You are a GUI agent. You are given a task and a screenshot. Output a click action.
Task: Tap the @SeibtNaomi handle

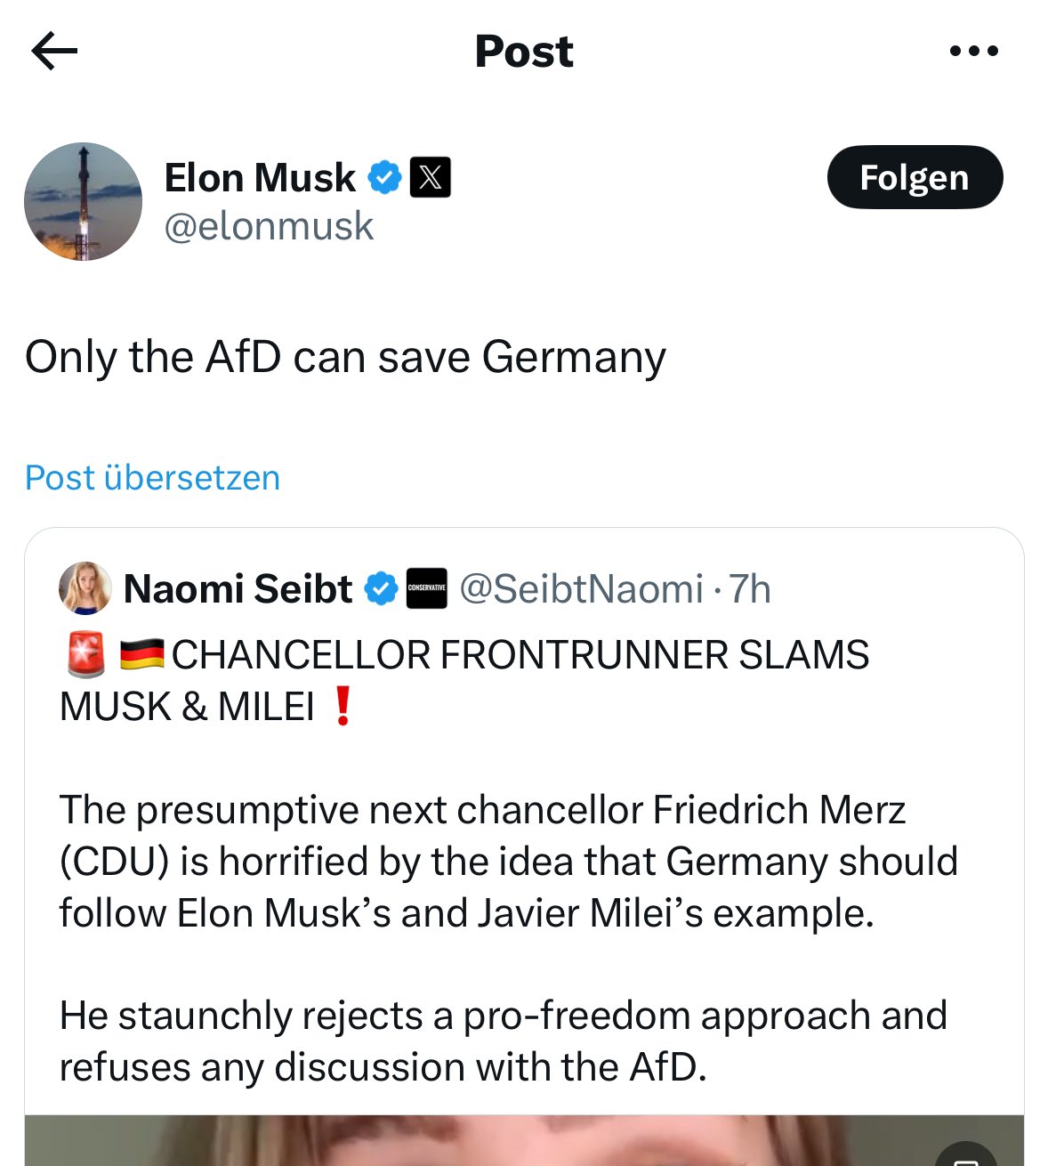coord(581,589)
